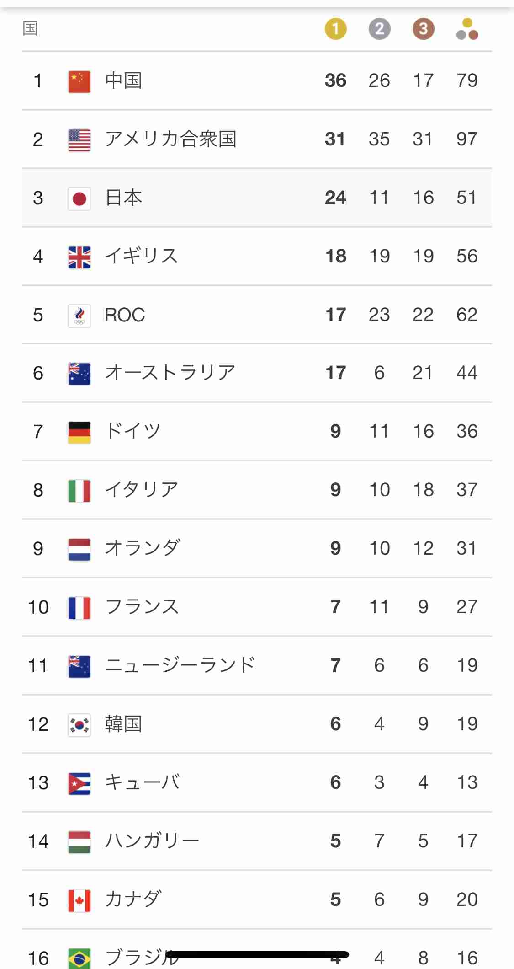Open the ドイツ country entry
Viewport: 514px width, 969px height.
pyautogui.click(x=132, y=431)
